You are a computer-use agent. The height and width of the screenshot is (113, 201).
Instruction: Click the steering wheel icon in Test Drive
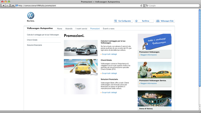pos(136,21)
